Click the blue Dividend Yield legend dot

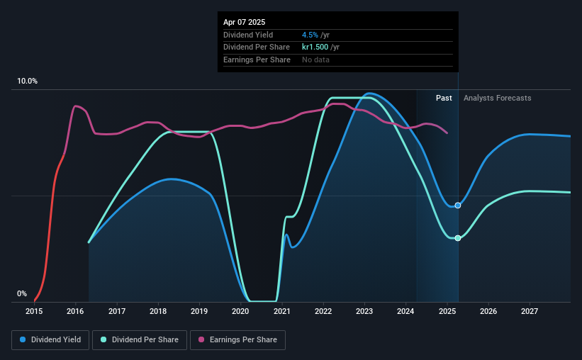pos(23,339)
